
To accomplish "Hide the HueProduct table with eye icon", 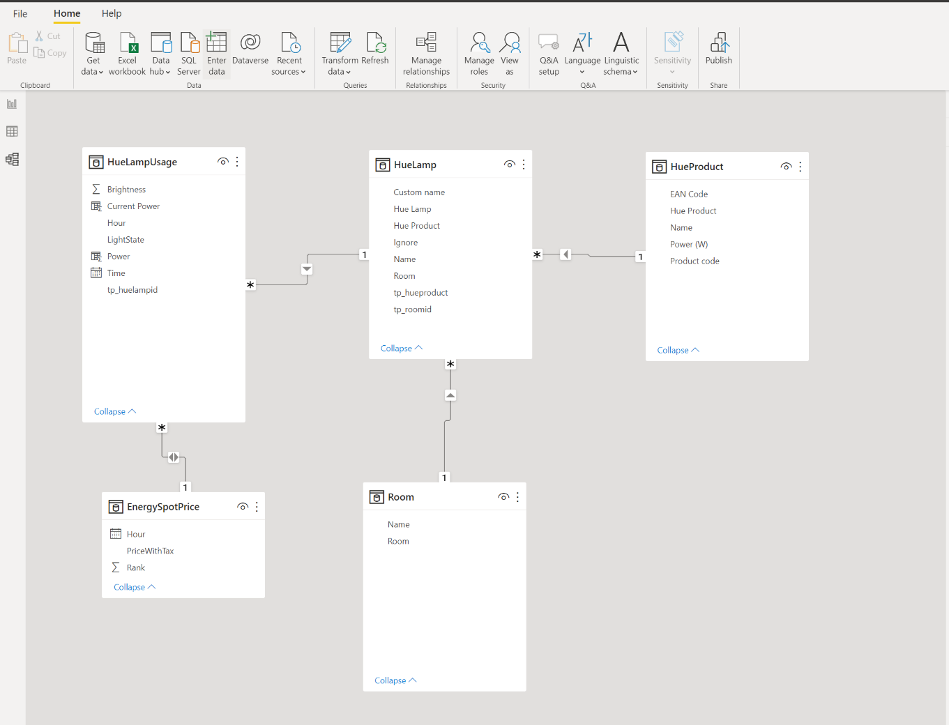I will (x=786, y=167).
